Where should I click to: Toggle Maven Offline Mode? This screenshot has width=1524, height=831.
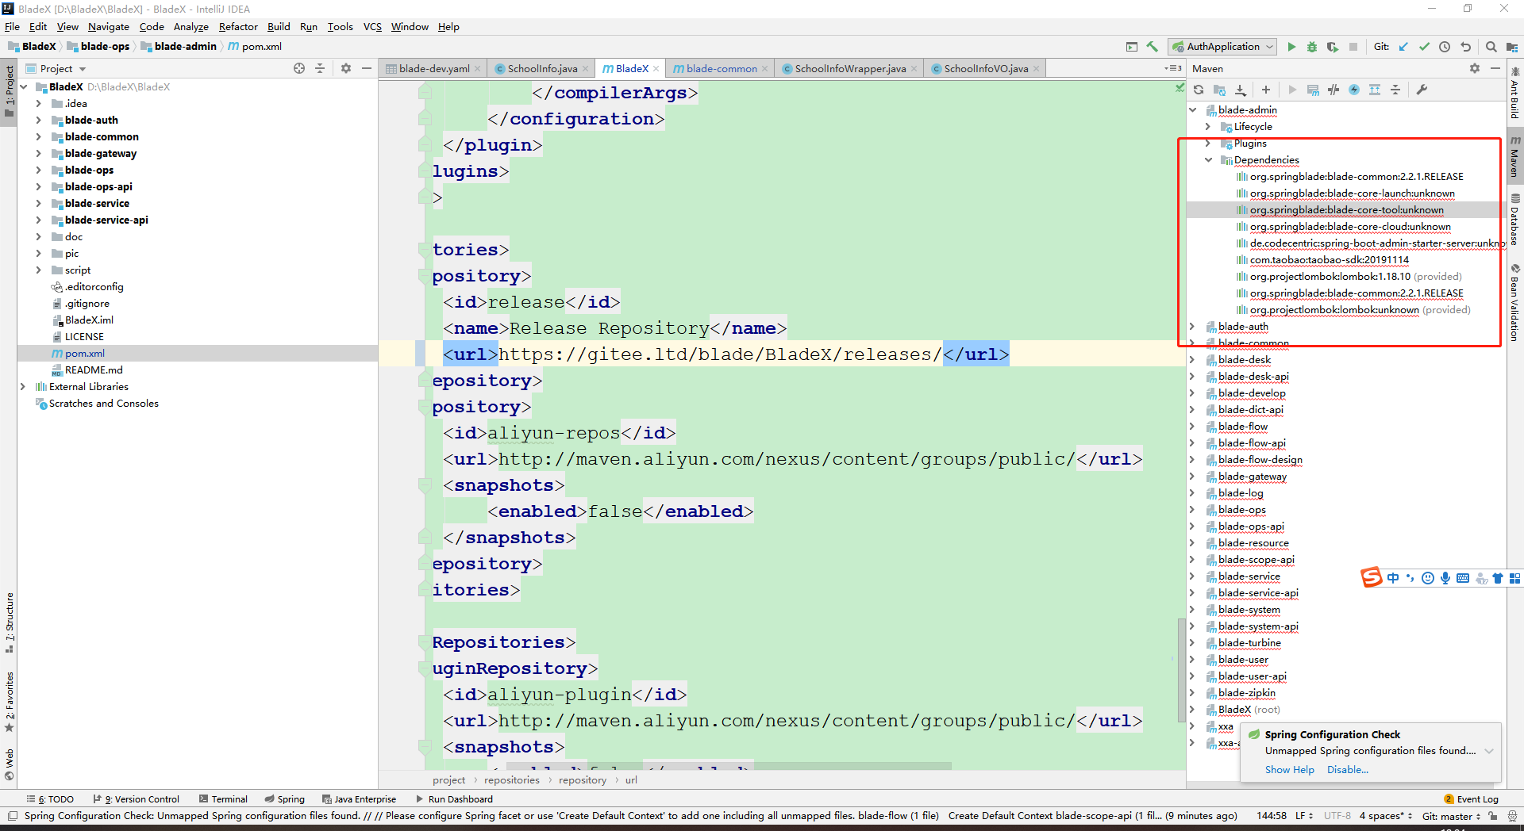click(x=1333, y=90)
